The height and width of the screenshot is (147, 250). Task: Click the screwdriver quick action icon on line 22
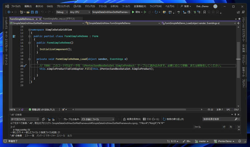click(25, 66)
